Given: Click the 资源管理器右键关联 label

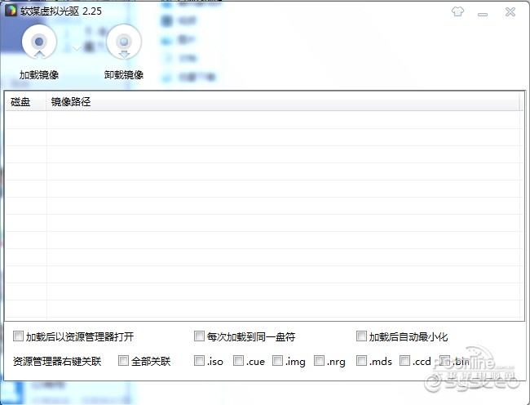Looking at the screenshot, I should coord(57,362).
